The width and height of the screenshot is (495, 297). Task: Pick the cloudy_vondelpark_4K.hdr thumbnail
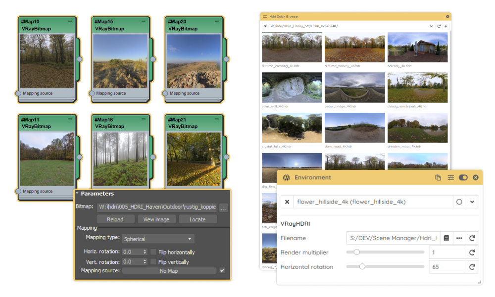[x=417, y=88]
